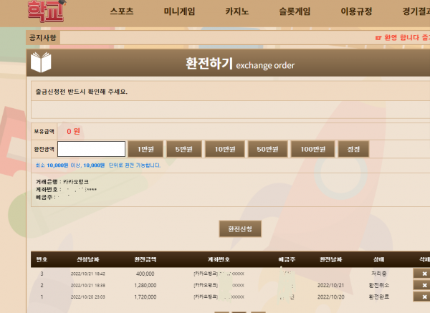
Task: Go to the 미니게임 menu
Action: pyautogui.click(x=179, y=11)
